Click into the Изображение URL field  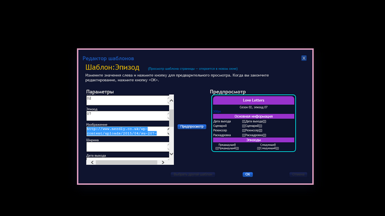128,131
